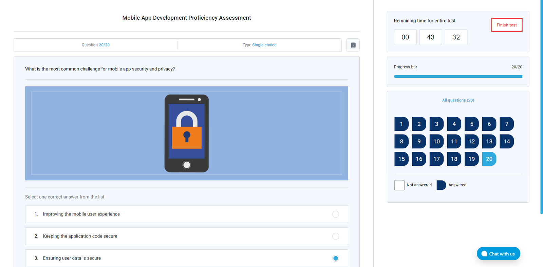
Task: Click the Chat with us bubble
Action: pyautogui.click(x=498, y=254)
